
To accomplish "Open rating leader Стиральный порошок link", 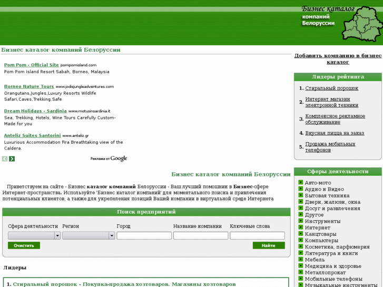I will click(x=332, y=88).
